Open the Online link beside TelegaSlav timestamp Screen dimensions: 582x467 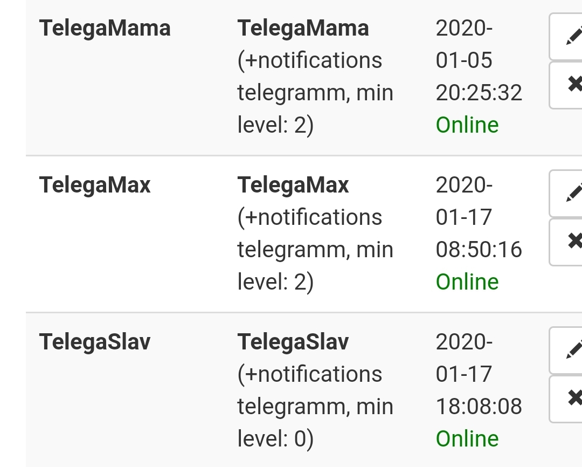pos(467,438)
